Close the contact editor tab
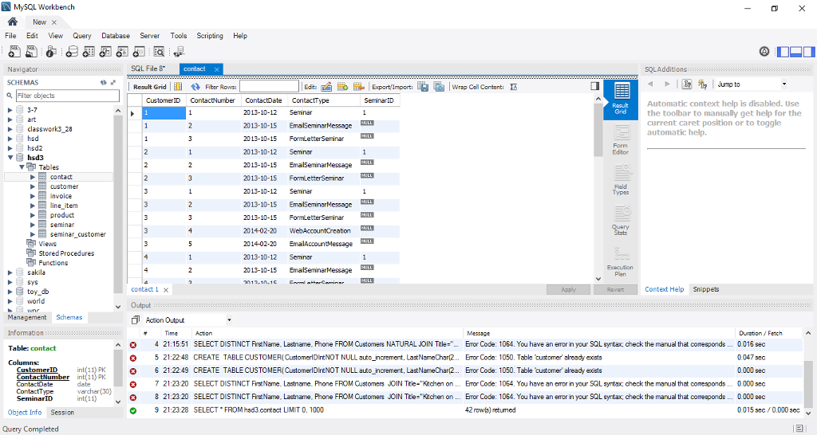The width and height of the screenshot is (817, 435). point(216,69)
